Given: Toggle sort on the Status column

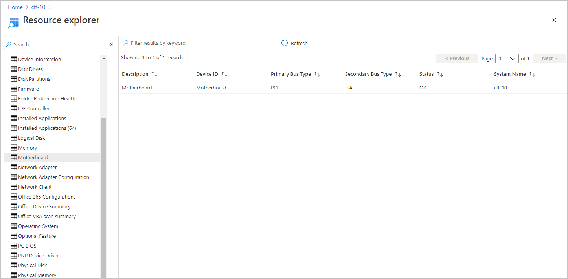Looking at the screenshot, I should [x=440, y=74].
